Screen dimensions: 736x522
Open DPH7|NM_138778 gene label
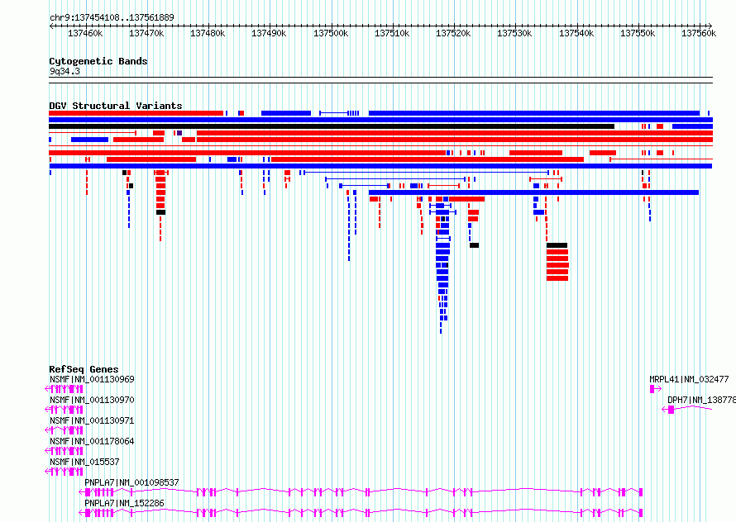click(702, 400)
